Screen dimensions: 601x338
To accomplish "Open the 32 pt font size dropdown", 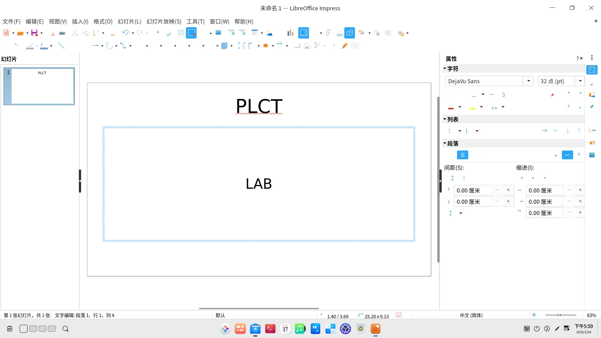I will click(x=580, y=81).
